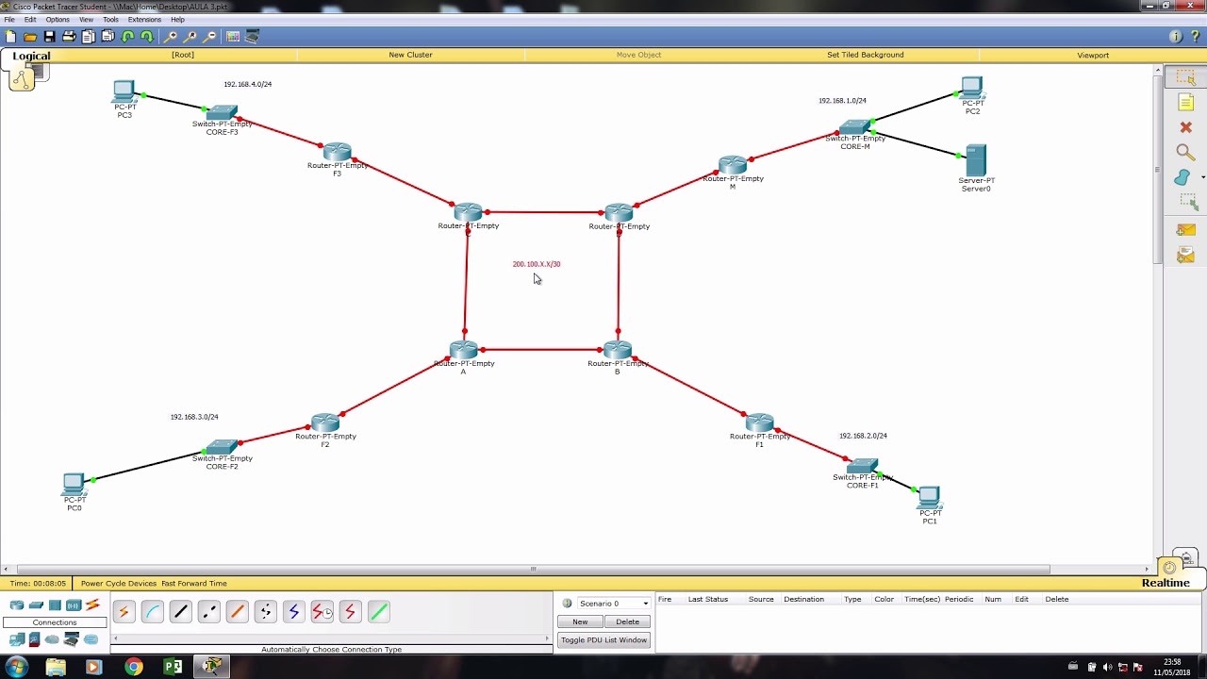Switch to the Logical workspace tab
Screen dimensions: 1207x679
(31, 56)
